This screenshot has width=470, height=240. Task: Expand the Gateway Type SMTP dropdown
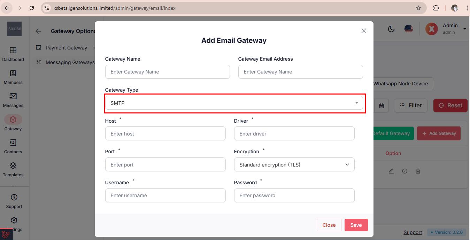tap(234, 103)
